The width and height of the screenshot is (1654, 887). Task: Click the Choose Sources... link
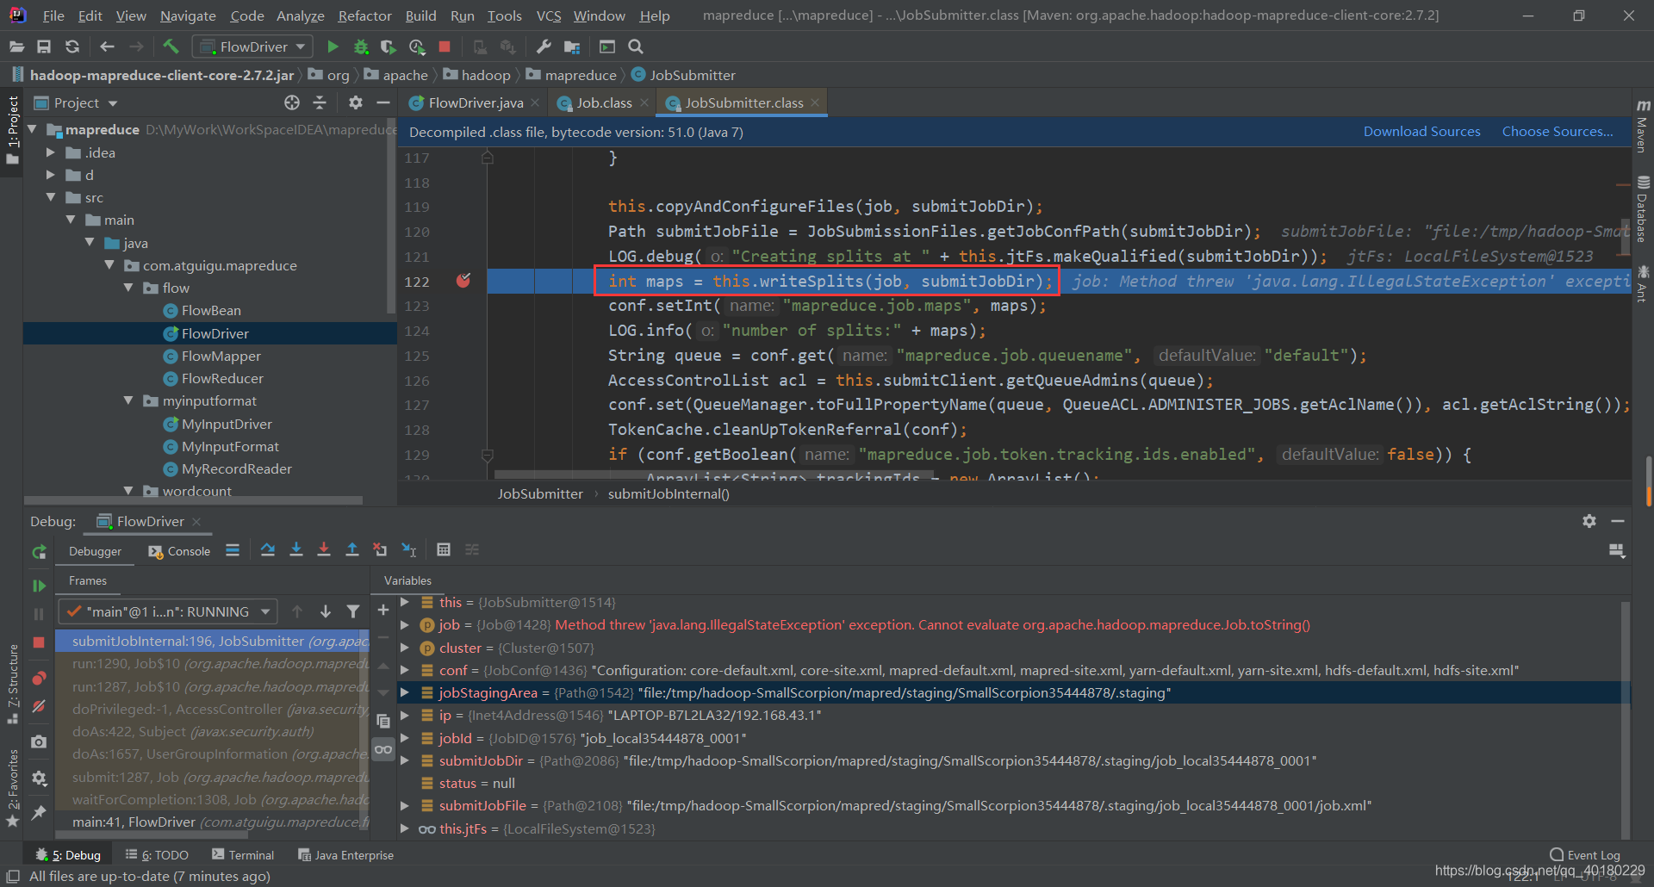[x=1558, y=131]
